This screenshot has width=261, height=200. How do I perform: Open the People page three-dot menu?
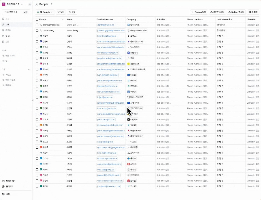[51, 4]
